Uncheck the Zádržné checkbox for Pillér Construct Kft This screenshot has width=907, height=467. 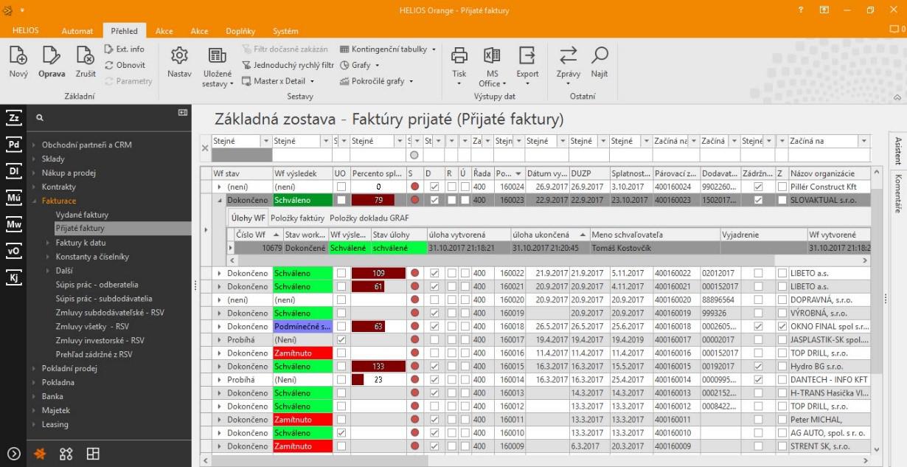758,187
